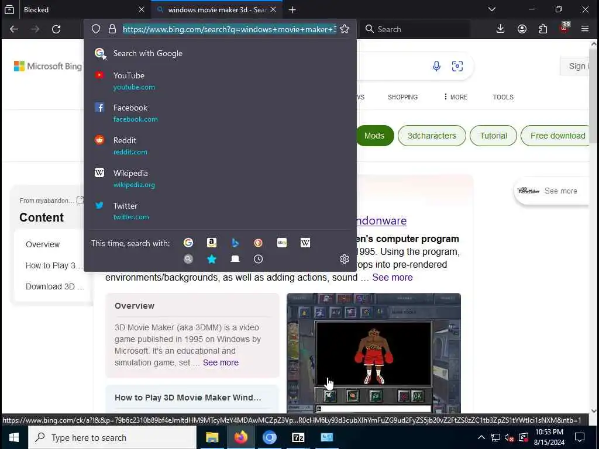Open search settings gear

[344, 259]
